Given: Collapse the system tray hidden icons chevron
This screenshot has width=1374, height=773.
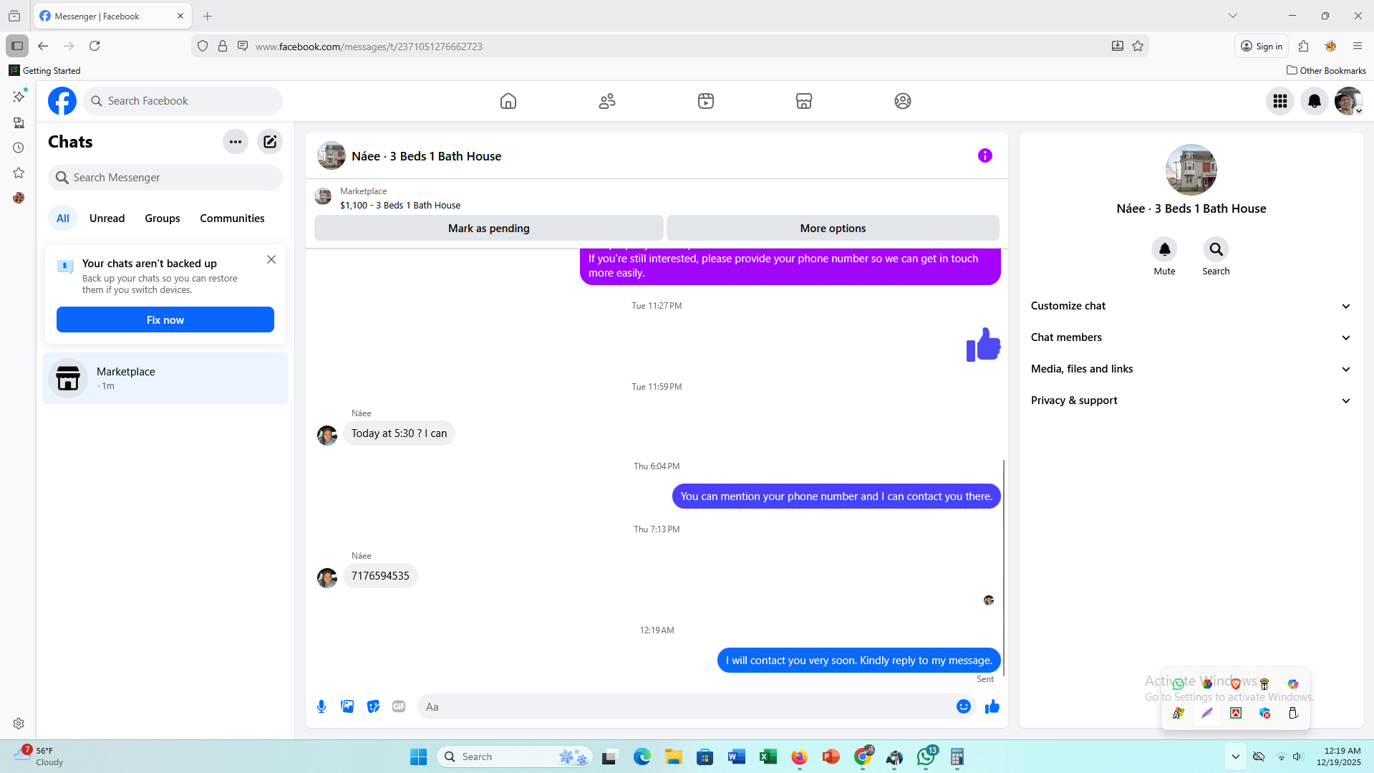Looking at the screenshot, I should (1236, 757).
